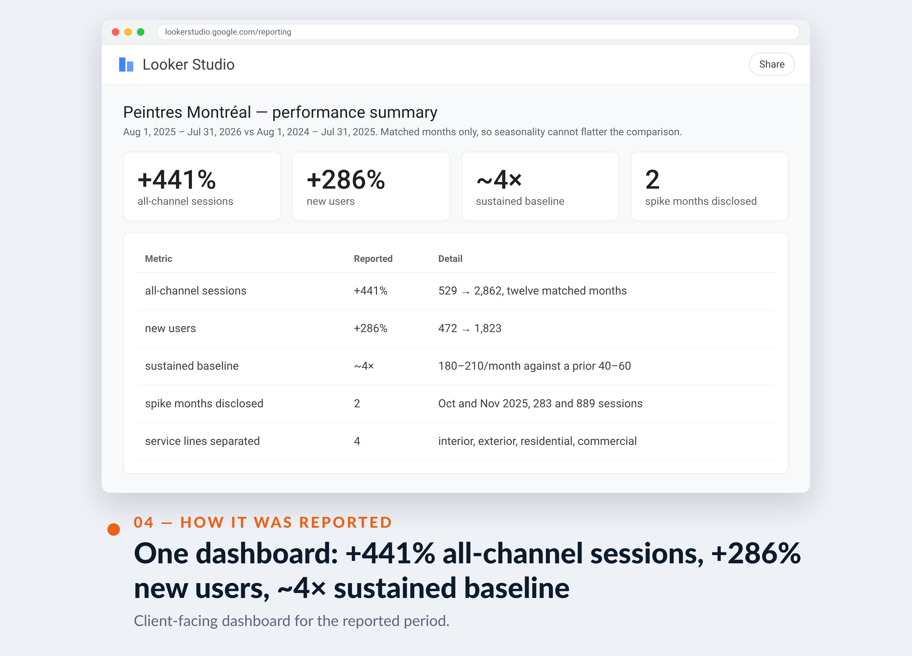This screenshot has height=656, width=912.
Task: Select the +286% new users scorecard
Action: click(x=371, y=186)
